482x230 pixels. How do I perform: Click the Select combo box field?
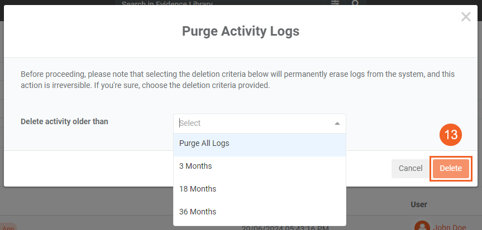pos(254,124)
